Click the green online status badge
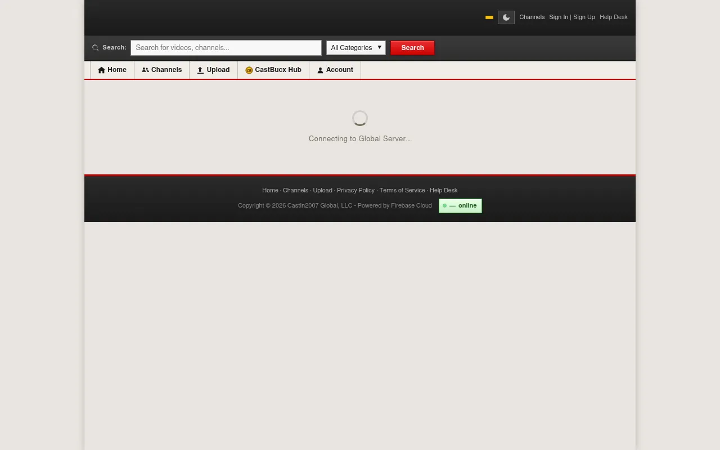Viewport: 720px width, 450px height. (x=460, y=206)
